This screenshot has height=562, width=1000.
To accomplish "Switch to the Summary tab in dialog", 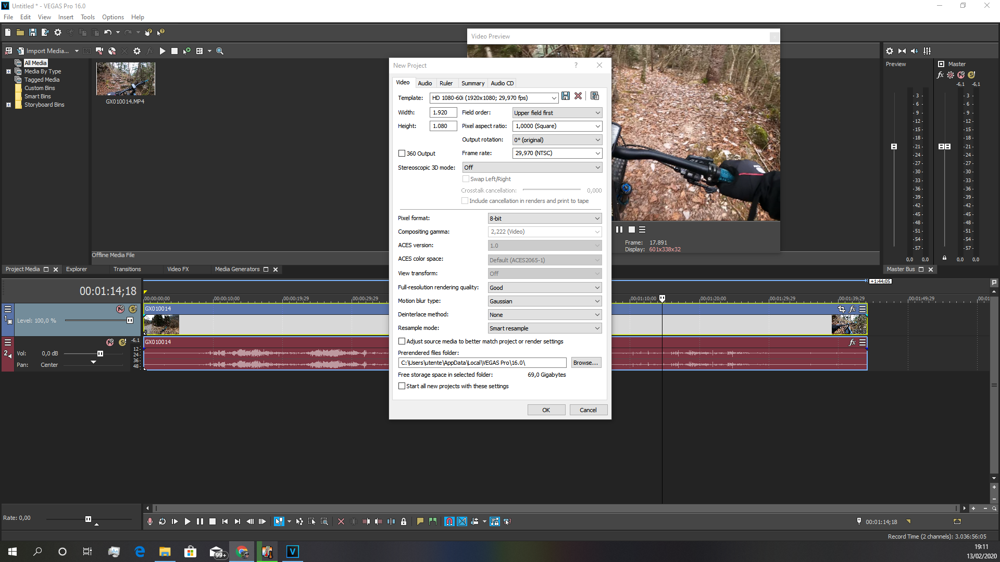I will [473, 83].
